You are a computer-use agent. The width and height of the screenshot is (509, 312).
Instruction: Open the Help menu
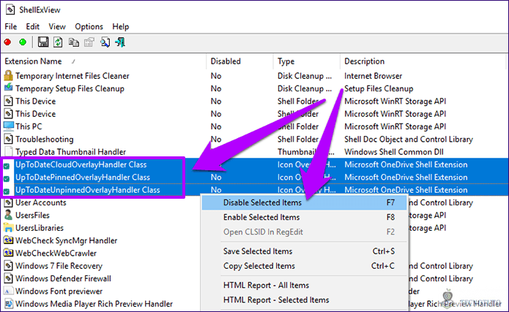pos(121,26)
